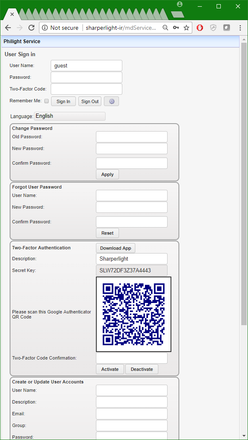
Task: Click Reset in Forgot User Password section
Action: click(x=107, y=233)
